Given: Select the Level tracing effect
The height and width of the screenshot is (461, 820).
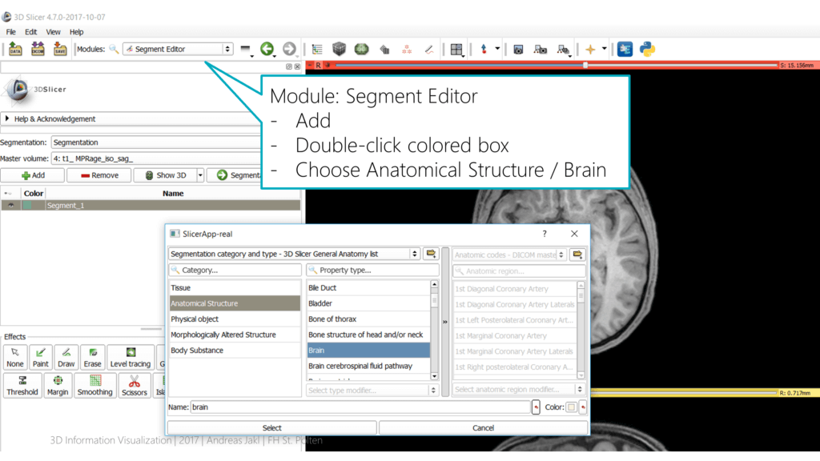Looking at the screenshot, I should (131, 358).
